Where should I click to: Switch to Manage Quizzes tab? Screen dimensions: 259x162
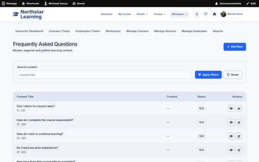click(165, 31)
